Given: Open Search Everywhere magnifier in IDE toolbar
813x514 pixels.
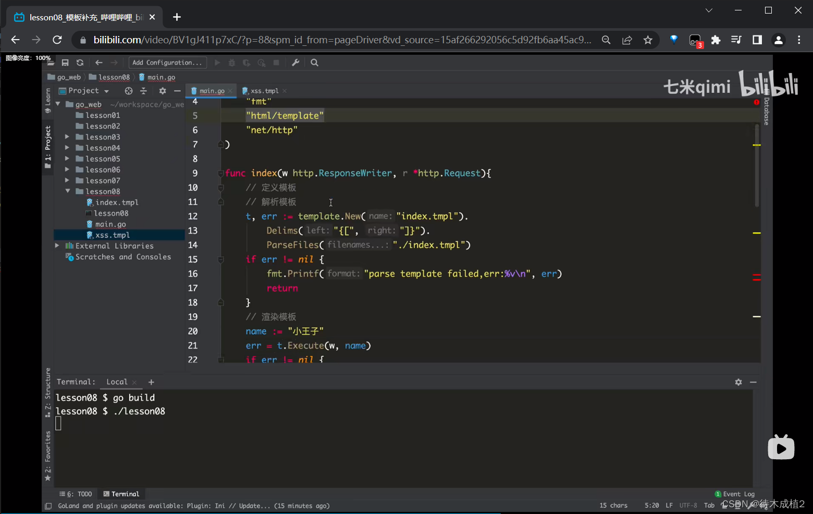Looking at the screenshot, I should [x=314, y=63].
